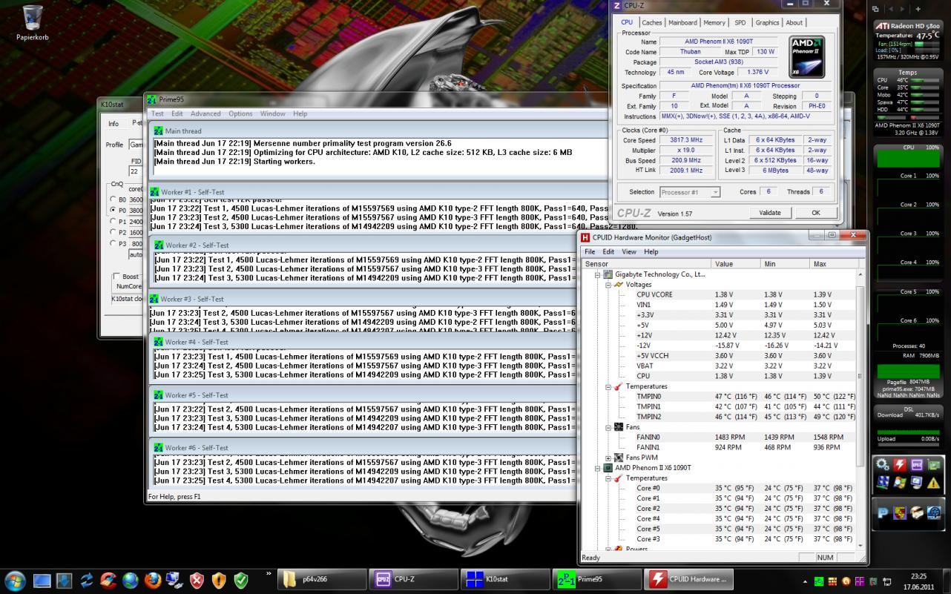The width and height of the screenshot is (951, 594).
Task: Open the Papierkorb recycle bin icon
Action: coord(33,22)
